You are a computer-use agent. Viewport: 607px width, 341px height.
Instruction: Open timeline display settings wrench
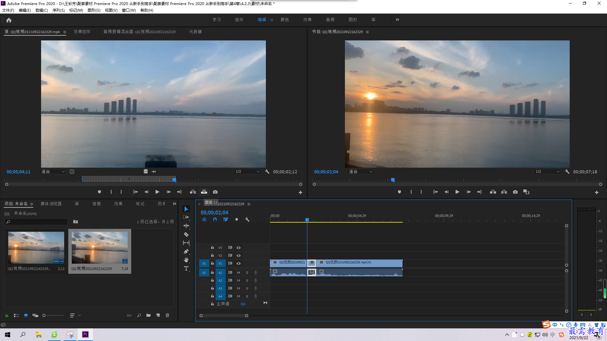(x=247, y=219)
